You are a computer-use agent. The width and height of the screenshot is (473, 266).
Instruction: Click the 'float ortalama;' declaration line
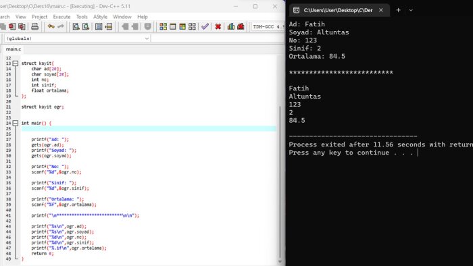tap(50, 90)
